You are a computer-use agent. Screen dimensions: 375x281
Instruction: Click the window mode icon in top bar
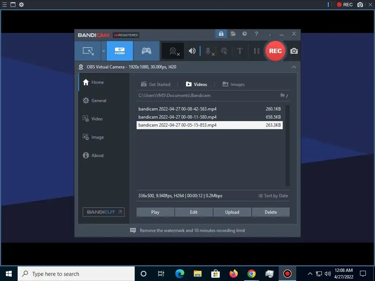13,4
